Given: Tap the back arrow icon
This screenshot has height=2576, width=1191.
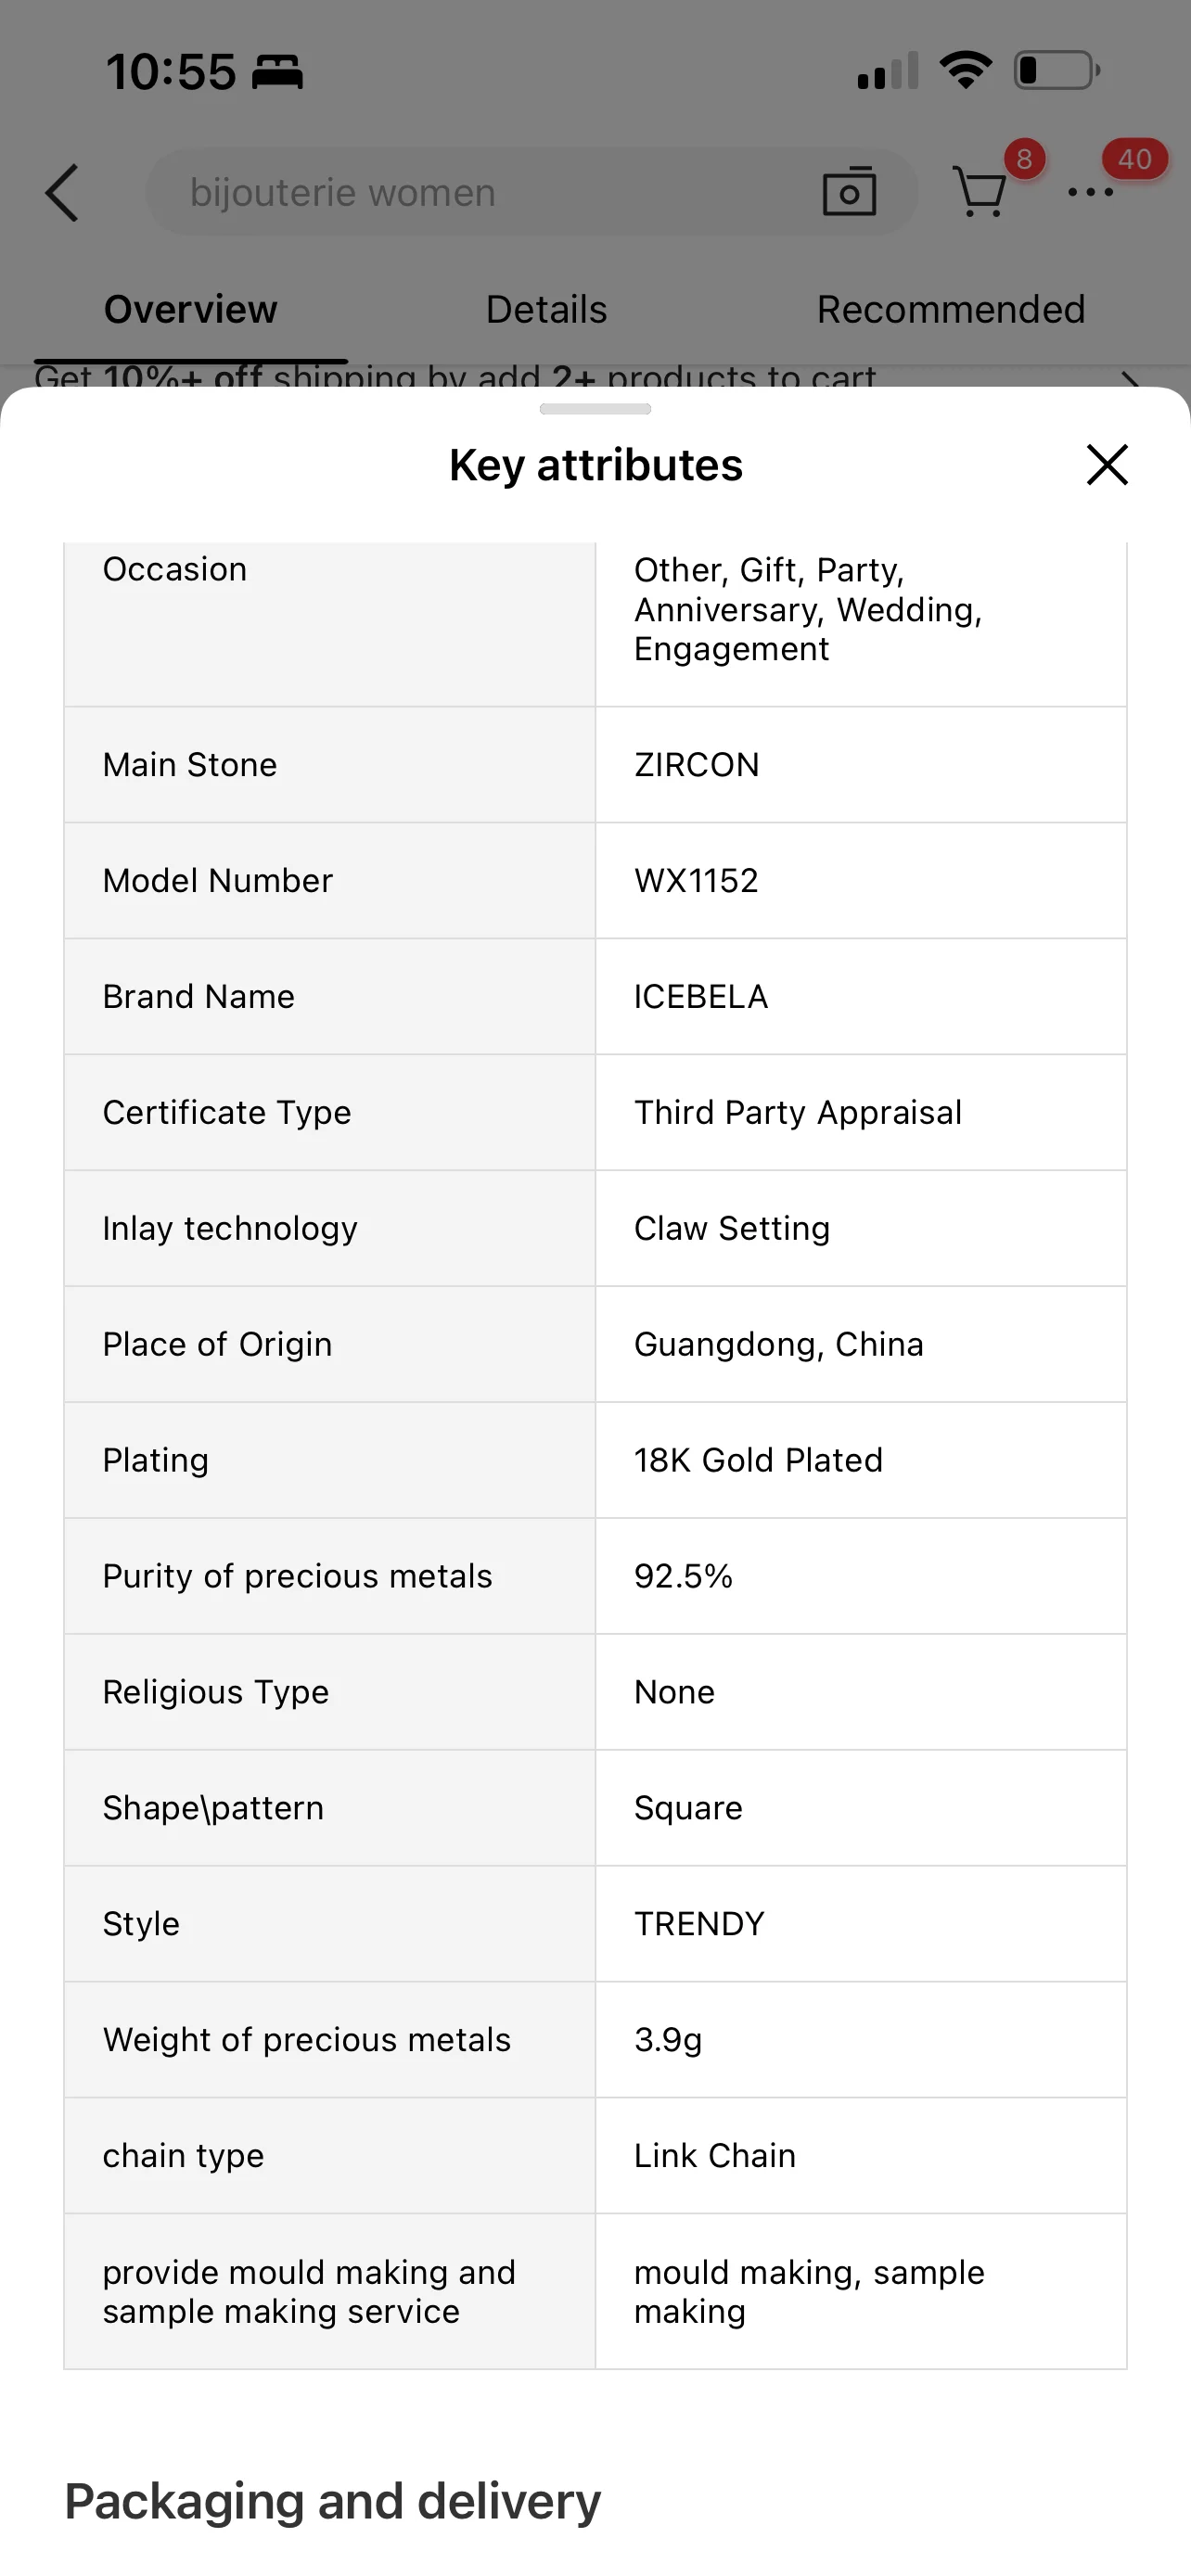Looking at the screenshot, I should (x=62, y=192).
